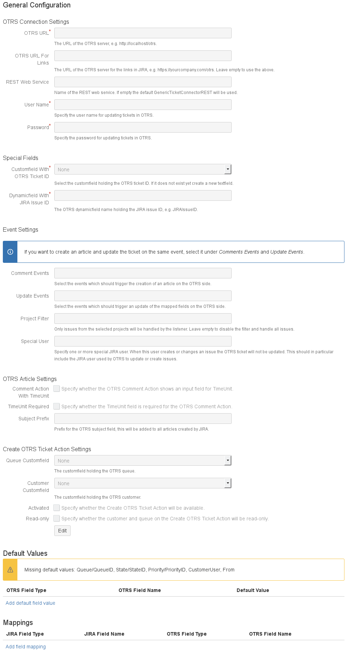Viewport: 348px width, 653px height.
Task: Enable Comment Action With TimeUnit checkbox
Action: coord(57,389)
